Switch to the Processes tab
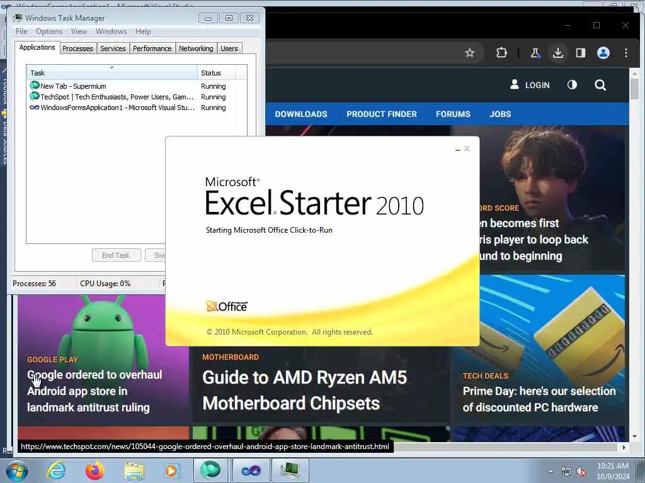The image size is (645, 483). 77,48
